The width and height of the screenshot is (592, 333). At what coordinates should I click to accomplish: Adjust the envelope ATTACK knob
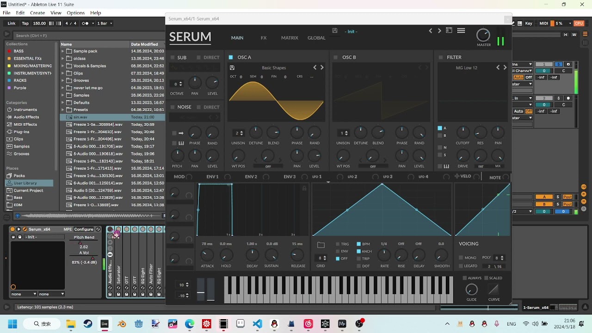tap(207, 255)
